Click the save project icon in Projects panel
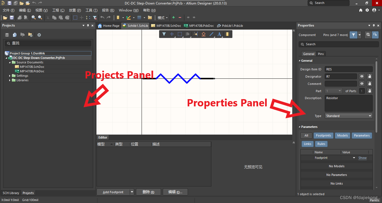 7,35
